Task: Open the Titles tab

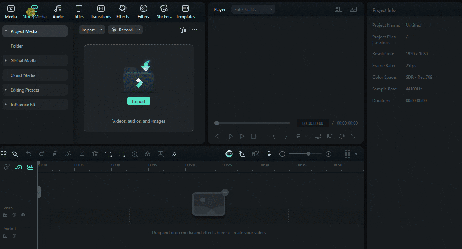Action: pyautogui.click(x=79, y=12)
